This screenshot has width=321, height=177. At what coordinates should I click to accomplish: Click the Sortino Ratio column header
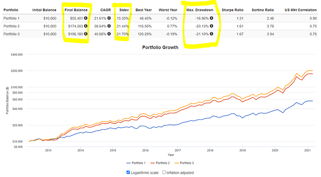click(x=263, y=10)
